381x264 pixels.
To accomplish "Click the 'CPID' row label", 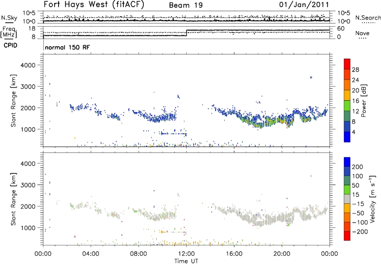I will pos(10,45).
